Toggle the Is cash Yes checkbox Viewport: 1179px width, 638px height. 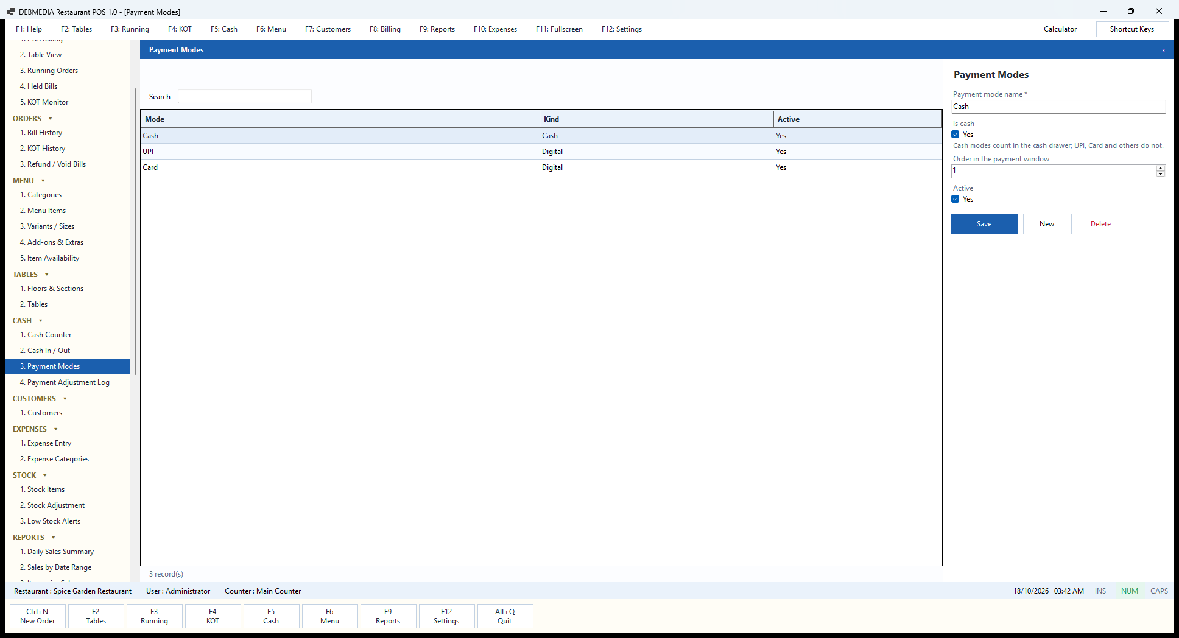956,135
